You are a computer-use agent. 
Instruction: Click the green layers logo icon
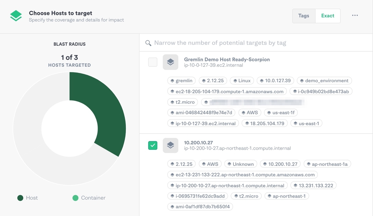[16, 16]
